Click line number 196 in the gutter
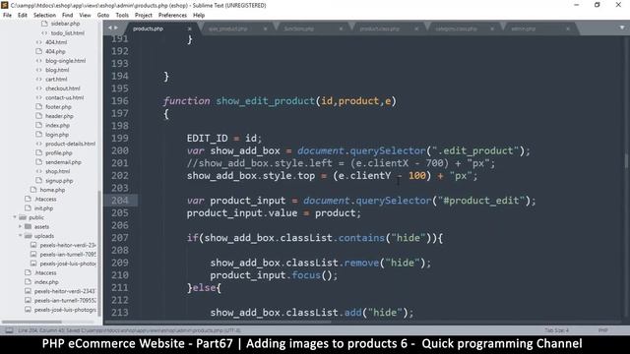This screenshot has height=354, width=630. coord(120,100)
